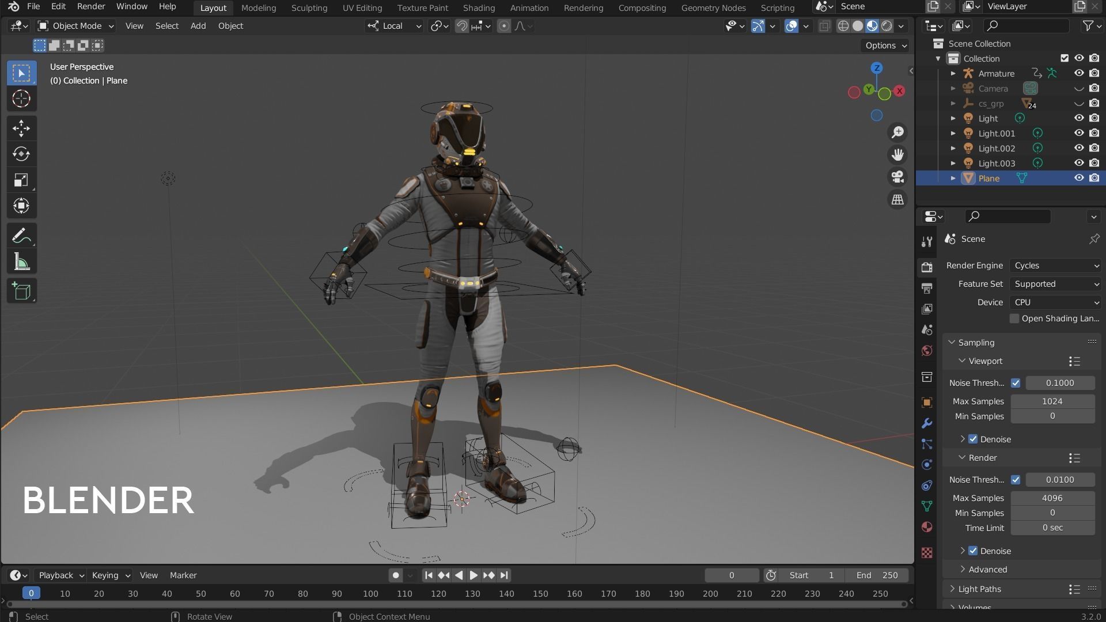The height and width of the screenshot is (622, 1106).
Task: Open the Device dropdown
Action: [1056, 302]
